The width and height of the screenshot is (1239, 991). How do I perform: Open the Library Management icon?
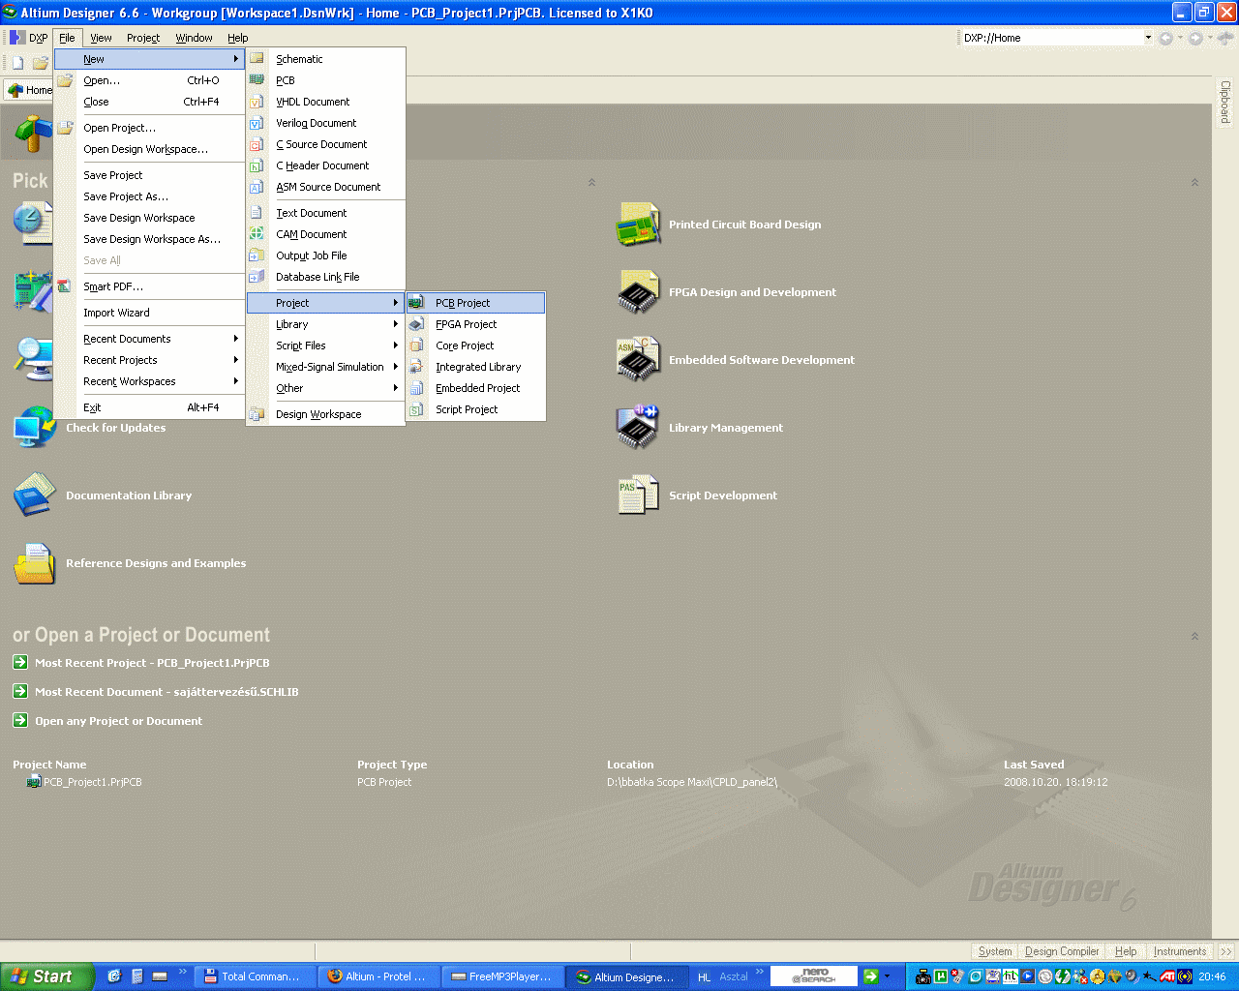(x=638, y=428)
